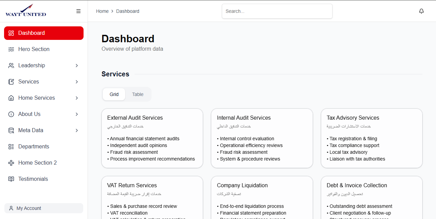Switch services view to Table
This screenshot has height=219, width=436.
tap(138, 94)
